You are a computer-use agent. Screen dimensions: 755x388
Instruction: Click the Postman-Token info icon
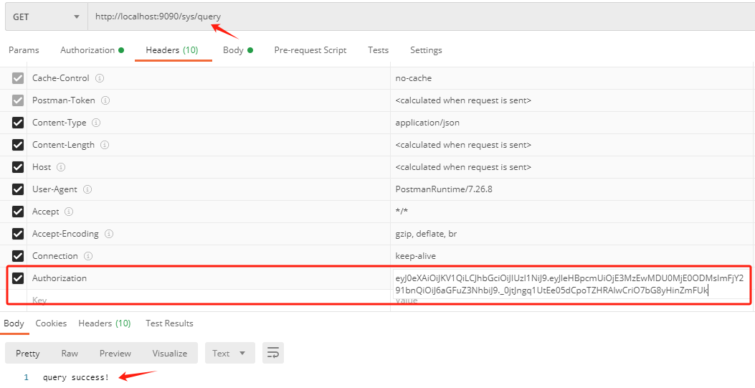pyautogui.click(x=105, y=100)
